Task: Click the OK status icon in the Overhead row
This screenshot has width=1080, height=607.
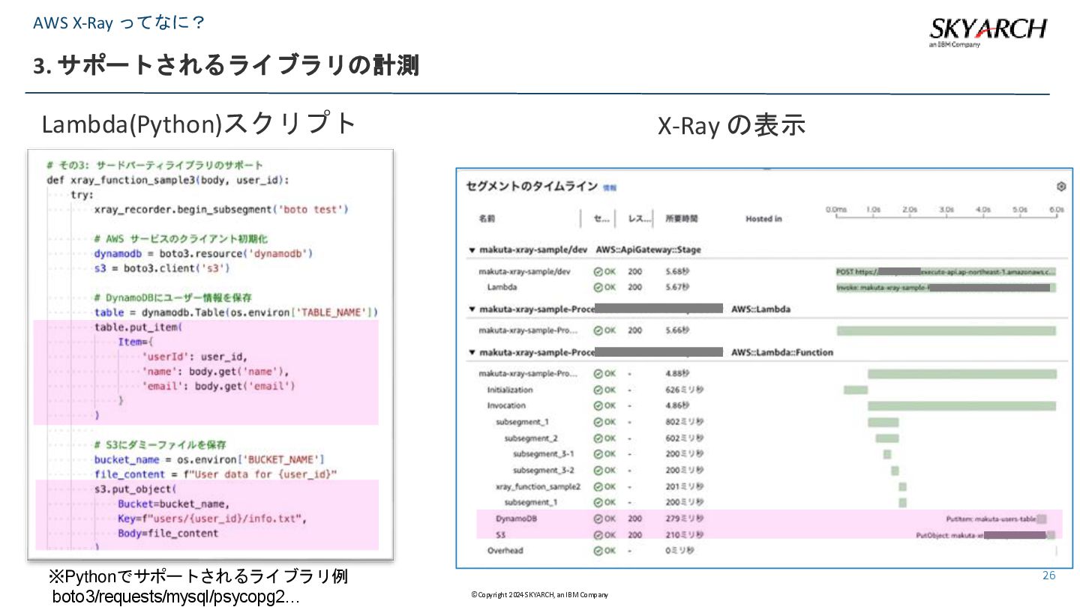Action: [598, 551]
